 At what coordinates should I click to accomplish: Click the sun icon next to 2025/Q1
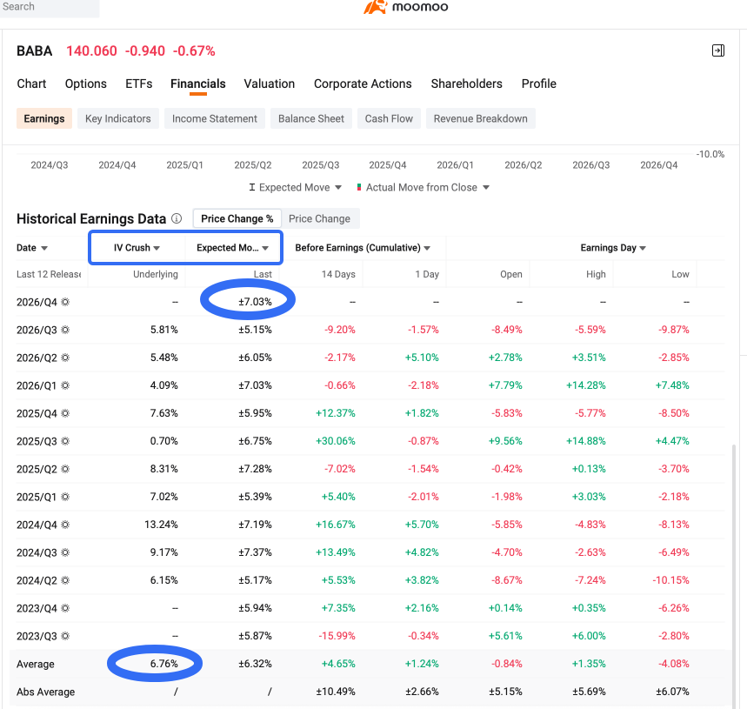click(x=65, y=497)
